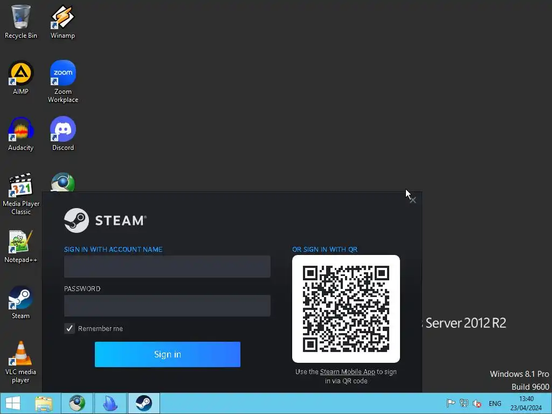
Task: Launch Winamp from the desktop
Action: [x=63, y=22]
